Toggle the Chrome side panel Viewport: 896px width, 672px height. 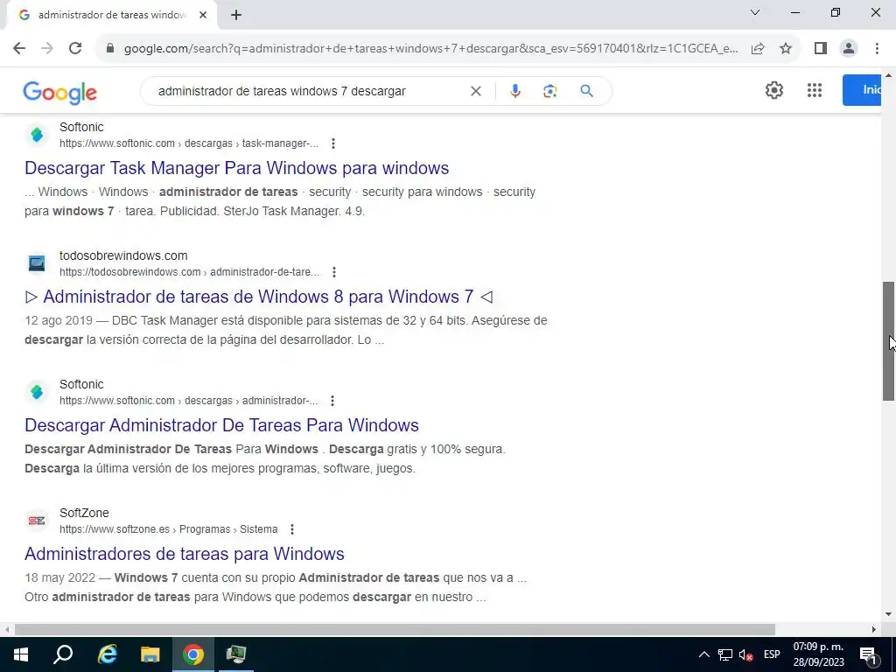point(821,49)
